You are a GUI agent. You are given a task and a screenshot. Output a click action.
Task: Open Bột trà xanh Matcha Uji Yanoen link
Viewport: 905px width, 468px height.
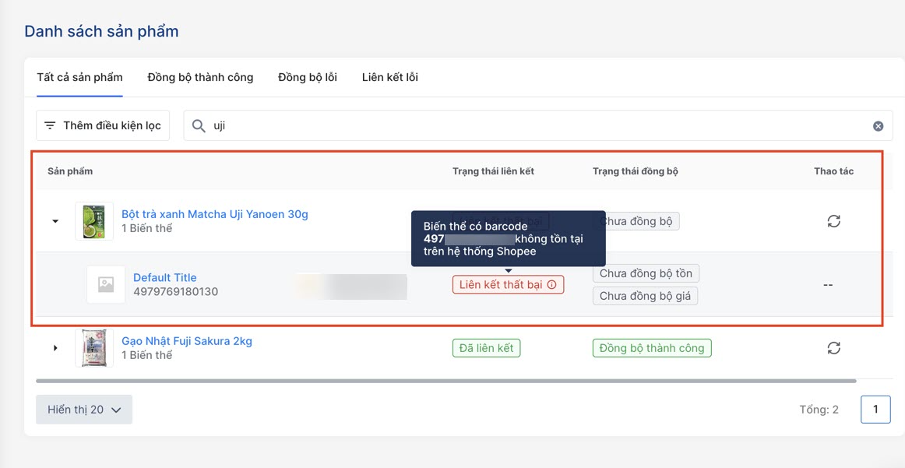(x=215, y=214)
